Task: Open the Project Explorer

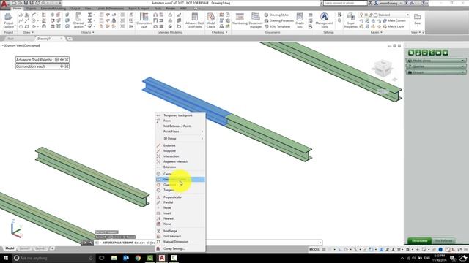Action: pyautogui.click(x=8, y=20)
